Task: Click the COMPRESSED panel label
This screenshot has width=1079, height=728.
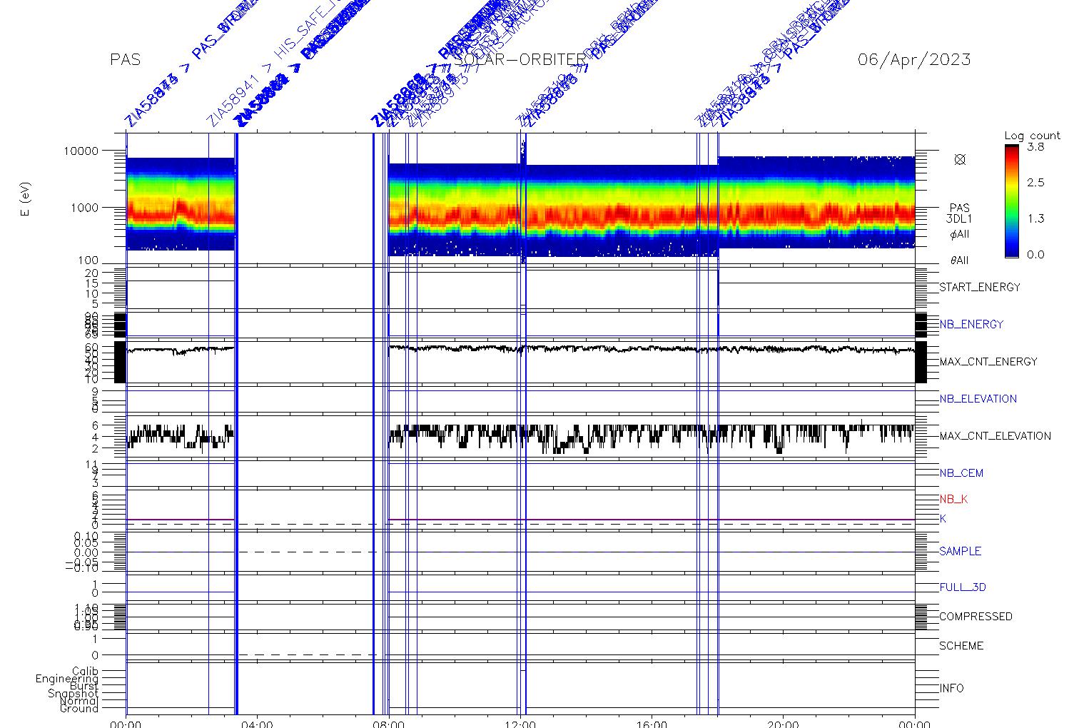Action: [x=976, y=617]
